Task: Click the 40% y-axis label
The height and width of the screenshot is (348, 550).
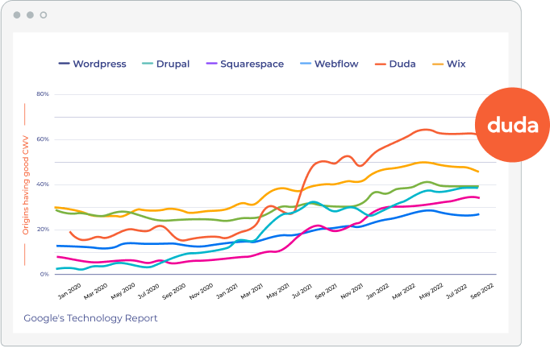Action: (x=43, y=184)
